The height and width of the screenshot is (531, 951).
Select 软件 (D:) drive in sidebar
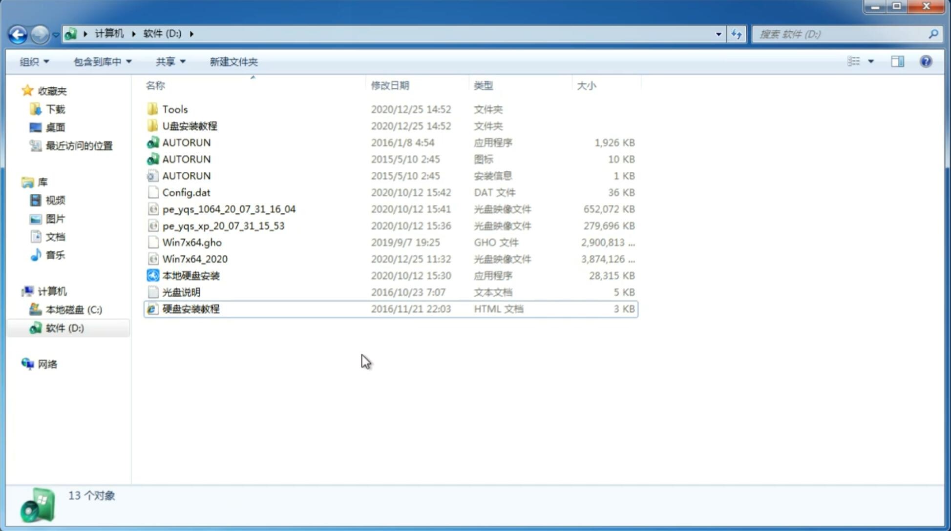(64, 327)
